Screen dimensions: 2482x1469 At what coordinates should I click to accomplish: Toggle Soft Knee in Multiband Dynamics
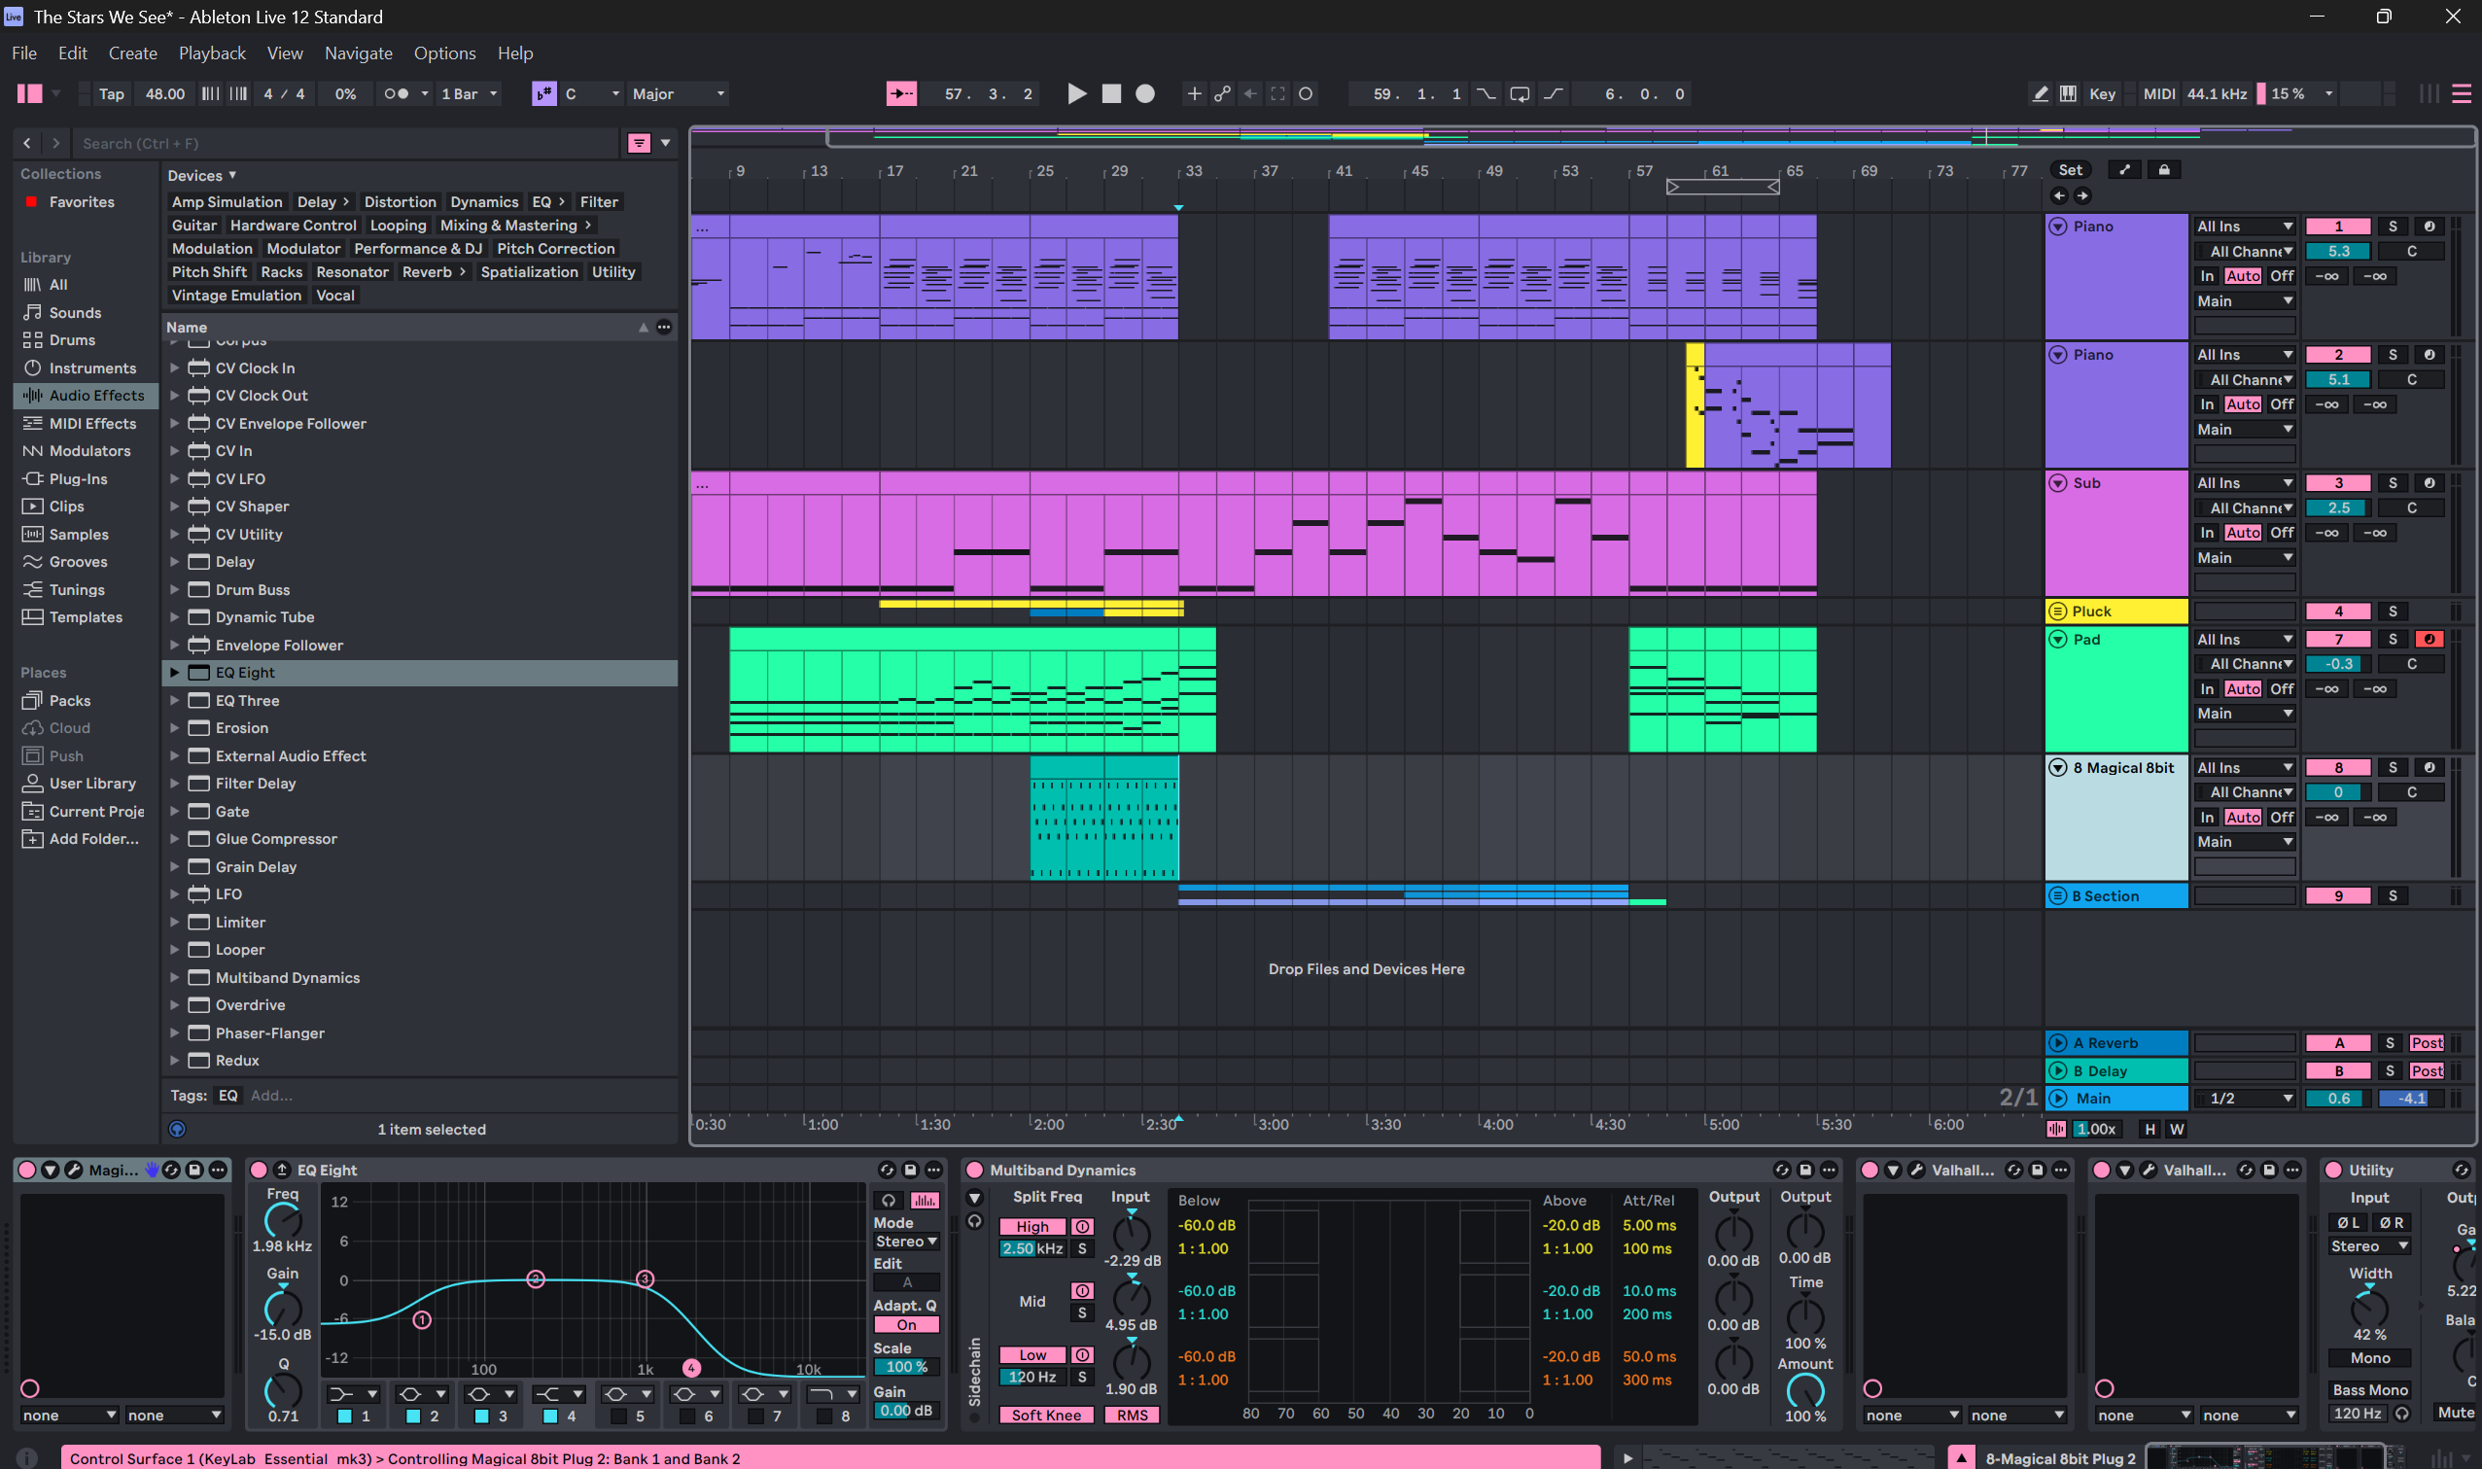(x=1045, y=1415)
